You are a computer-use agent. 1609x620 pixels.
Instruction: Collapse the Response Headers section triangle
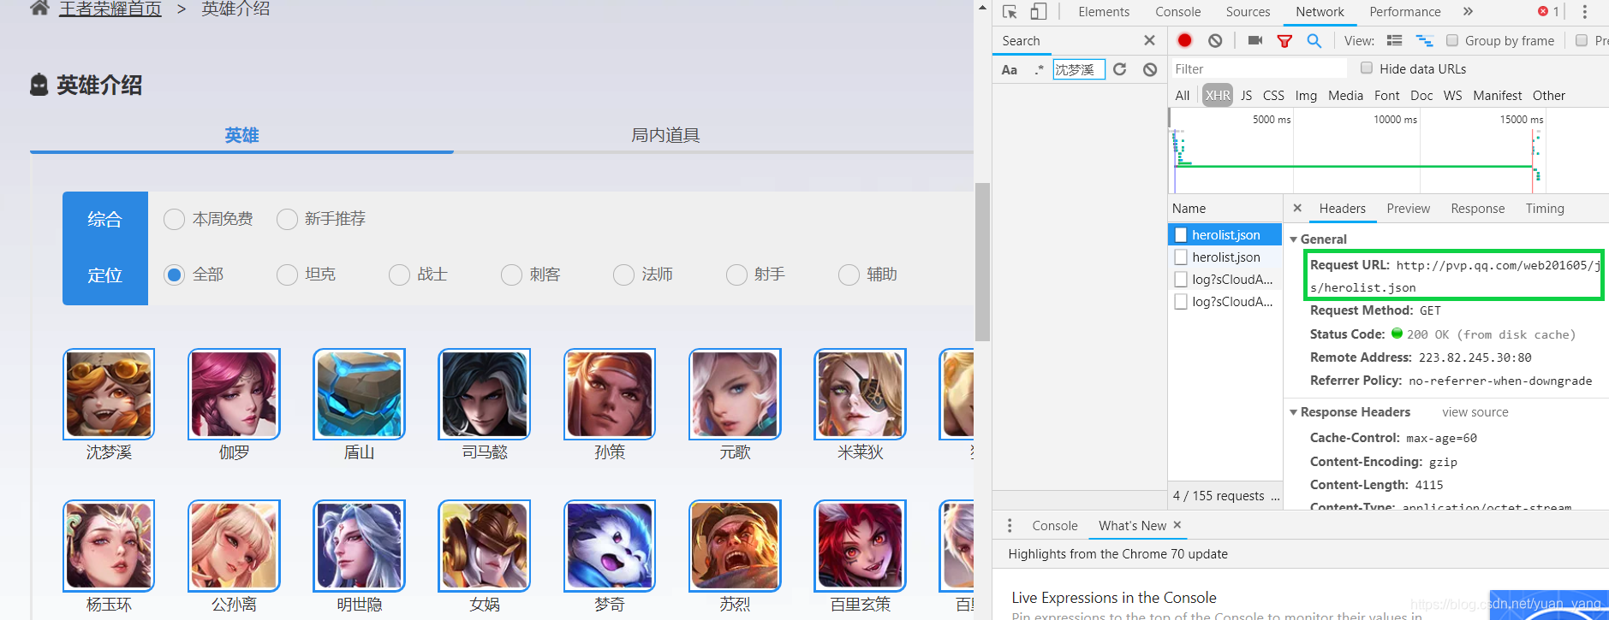coord(1293,412)
